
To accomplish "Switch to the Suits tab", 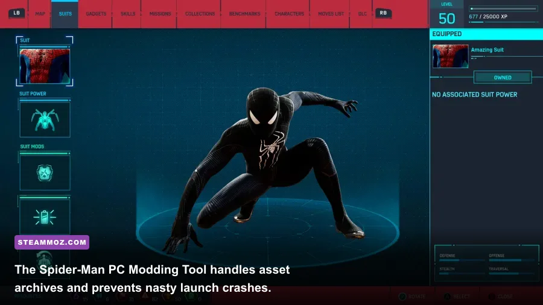I will pos(65,14).
